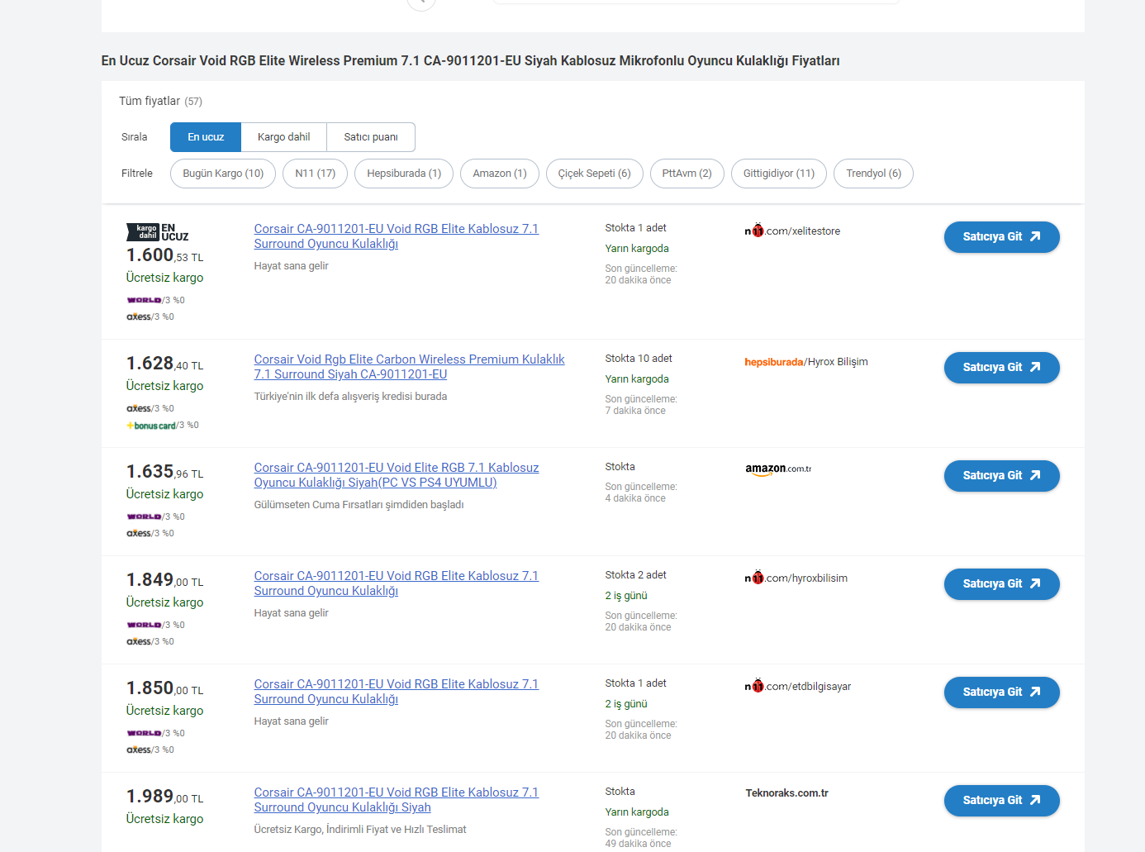Viewport: 1145px width, 852px height.
Task: Sort by En ucuz tab
Action: (206, 137)
